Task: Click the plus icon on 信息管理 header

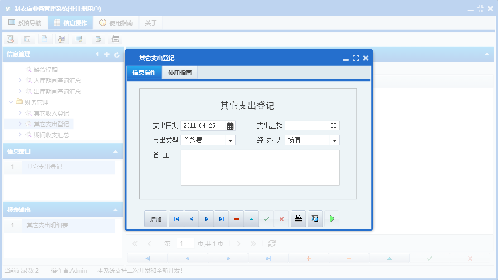Action: click(x=106, y=54)
